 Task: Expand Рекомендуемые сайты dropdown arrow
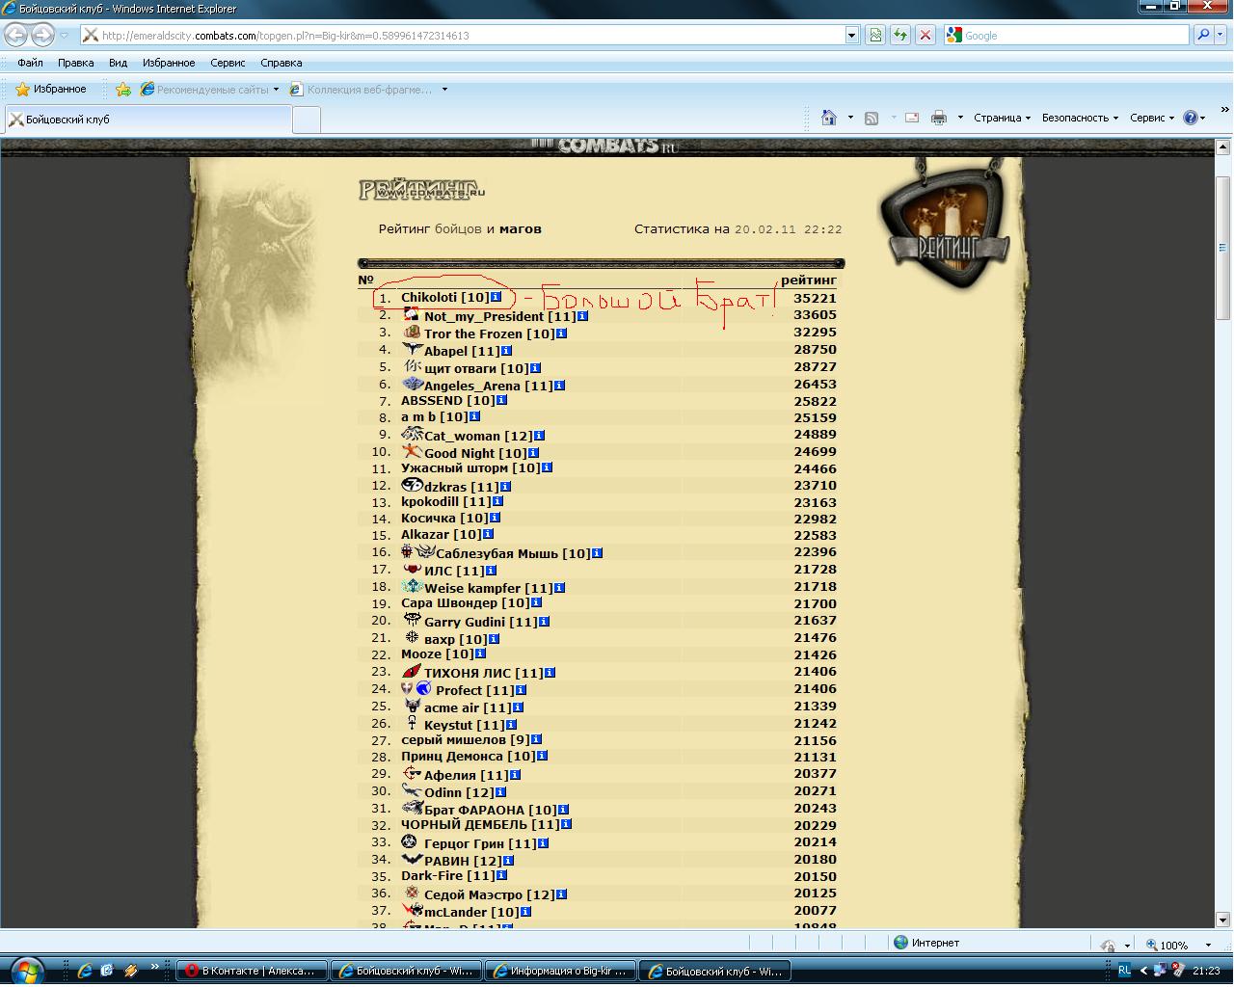(276, 90)
